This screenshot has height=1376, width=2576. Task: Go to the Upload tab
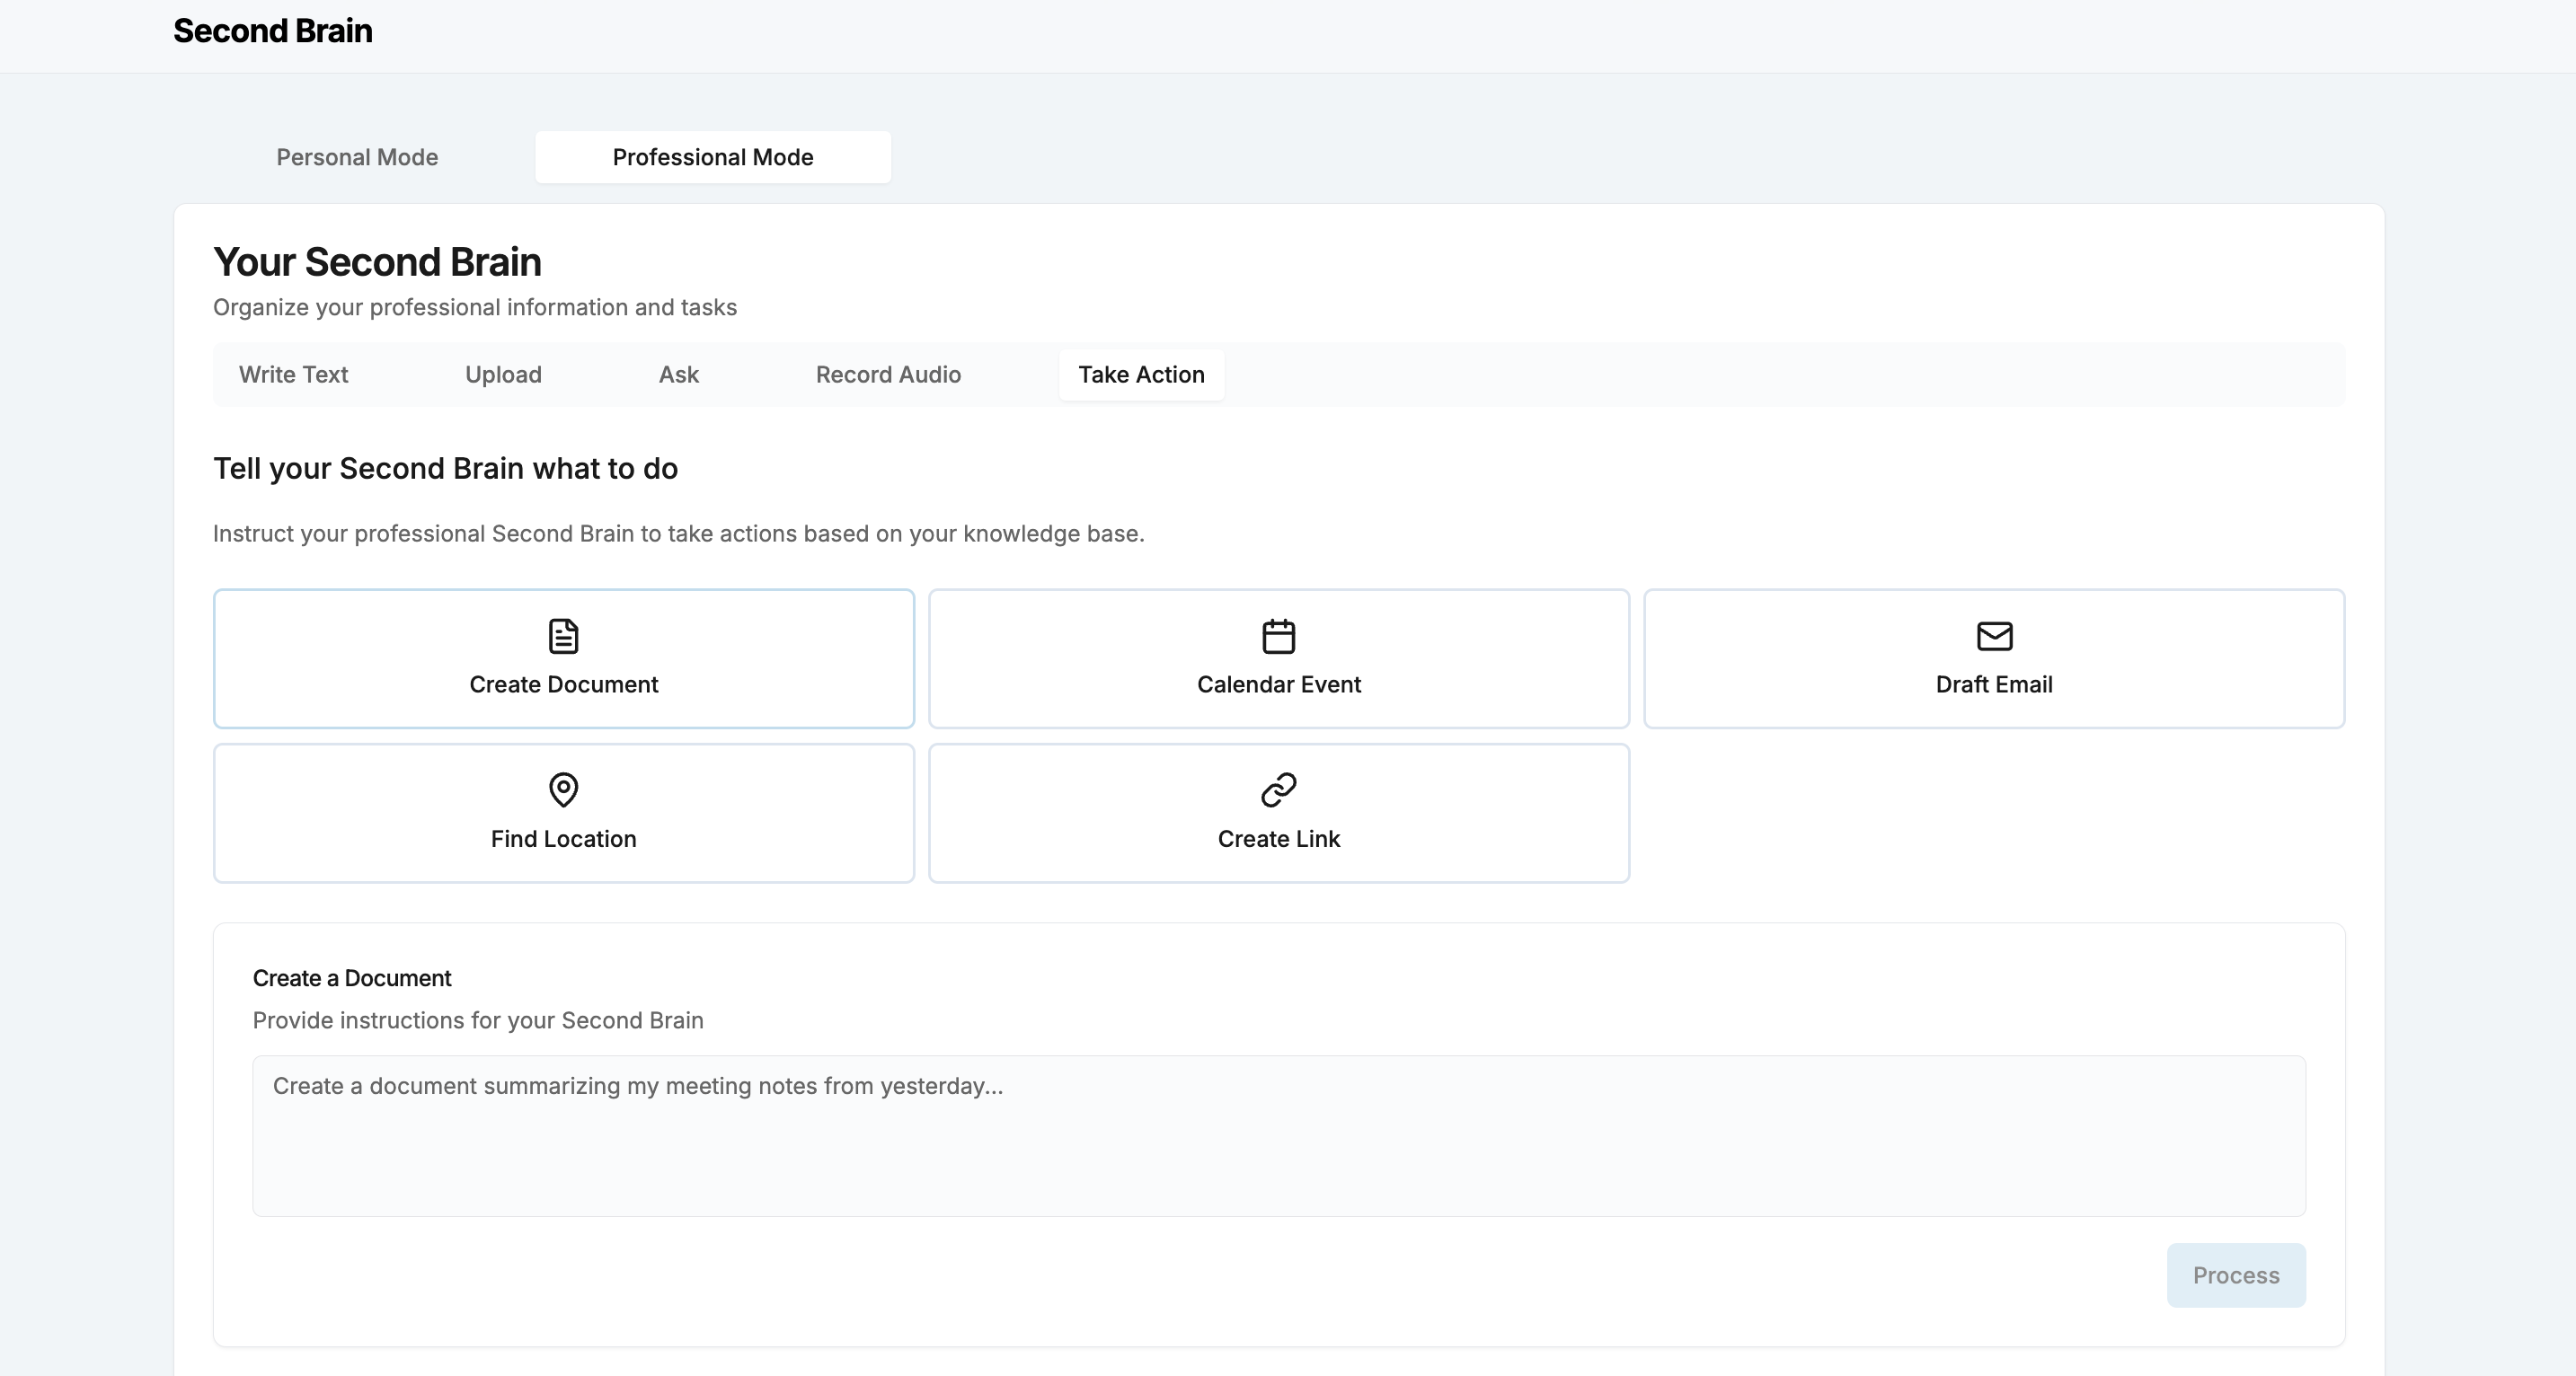(x=503, y=375)
